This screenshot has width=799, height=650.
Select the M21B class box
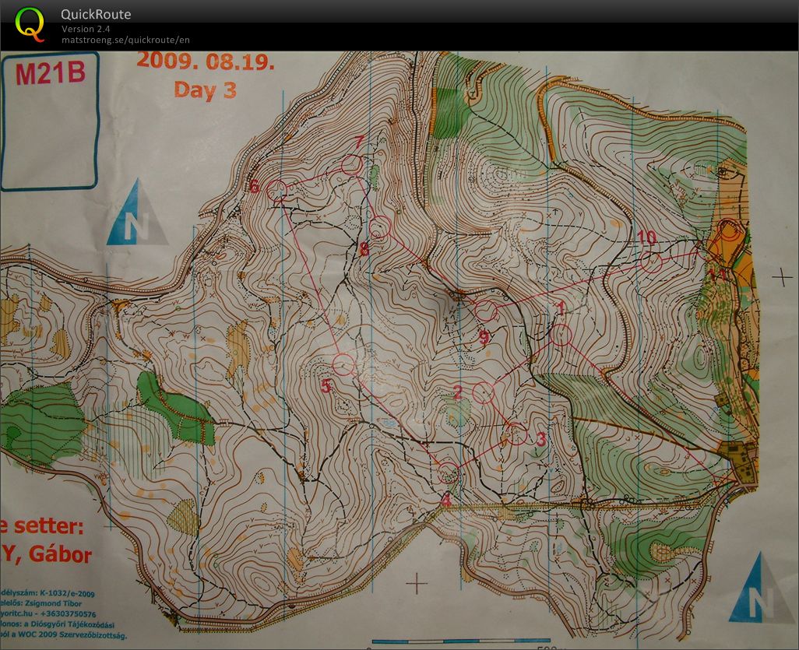click(x=50, y=121)
